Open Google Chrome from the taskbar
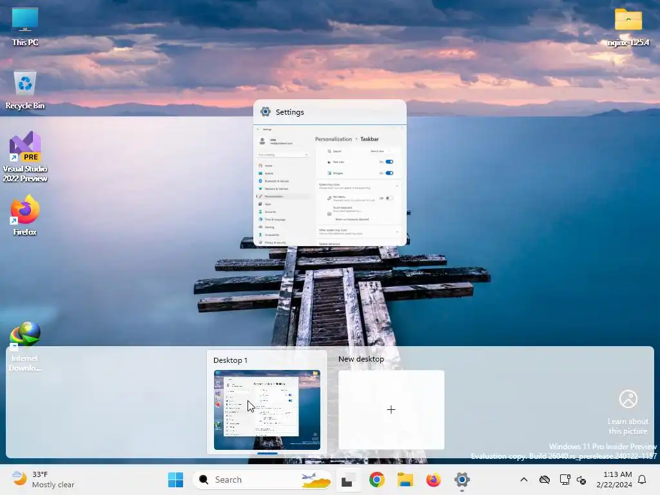The height and width of the screenshot is (495, 660). point(376,480)
